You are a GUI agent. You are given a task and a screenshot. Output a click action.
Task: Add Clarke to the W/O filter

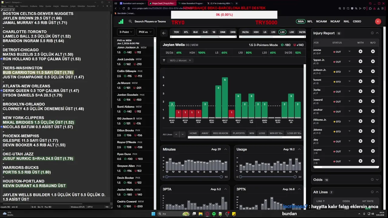[x=373, y=91]
